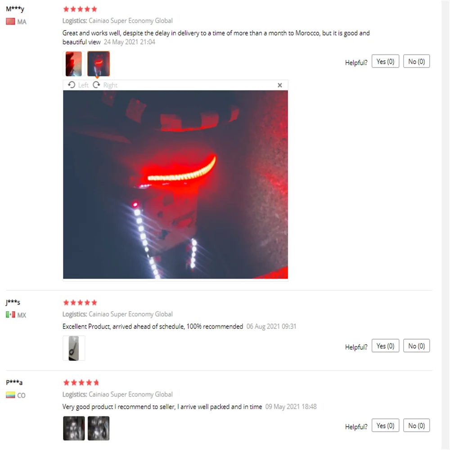Vote Yes on P***a's review
Screen dimensions: 450x450
385,425
